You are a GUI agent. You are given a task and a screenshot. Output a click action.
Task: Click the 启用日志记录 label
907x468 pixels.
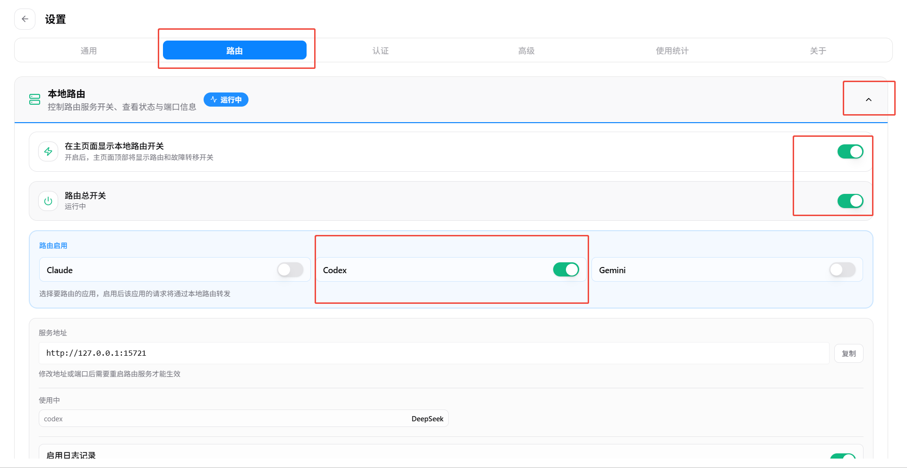tap(71, 455)
